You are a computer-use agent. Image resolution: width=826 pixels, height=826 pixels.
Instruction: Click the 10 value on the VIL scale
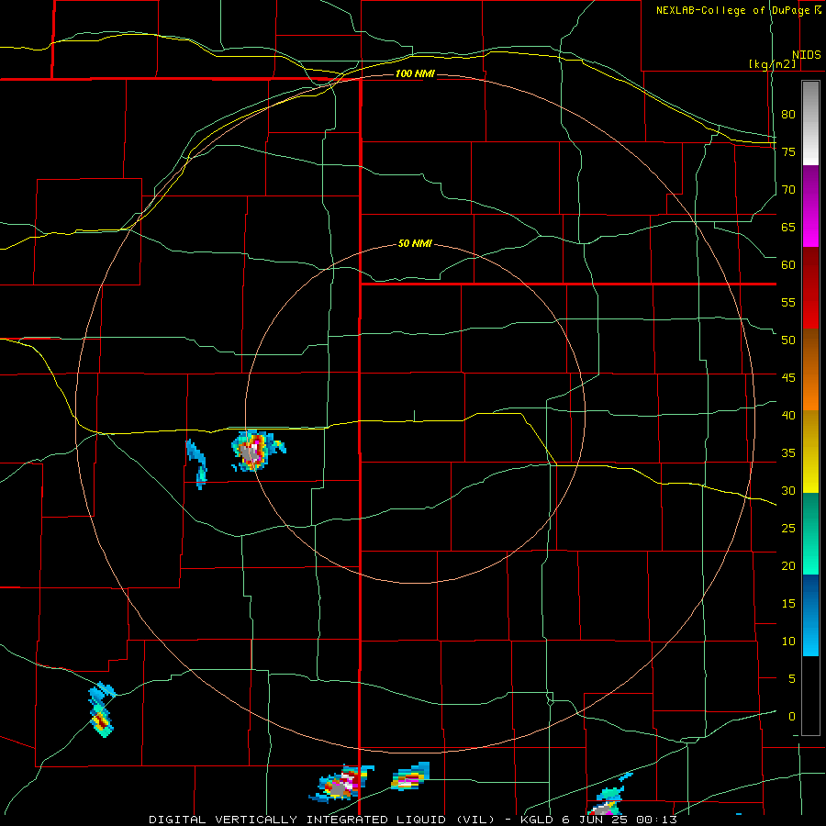[788, 642]
